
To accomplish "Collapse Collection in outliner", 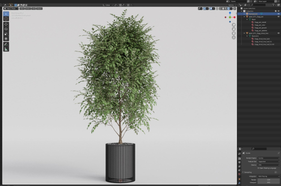I will point(241,11).
